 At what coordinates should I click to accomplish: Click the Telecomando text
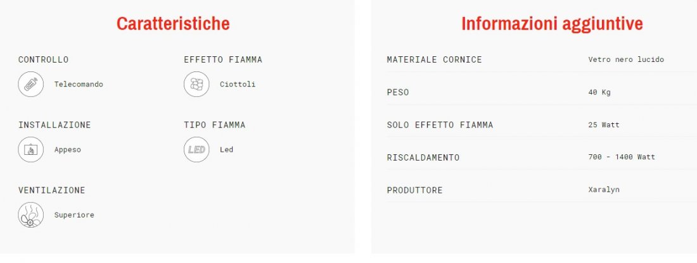click(79, 84)
